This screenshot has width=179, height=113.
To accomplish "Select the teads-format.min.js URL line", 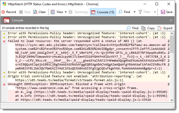I will pyautogui.click(x=69, y=80).
